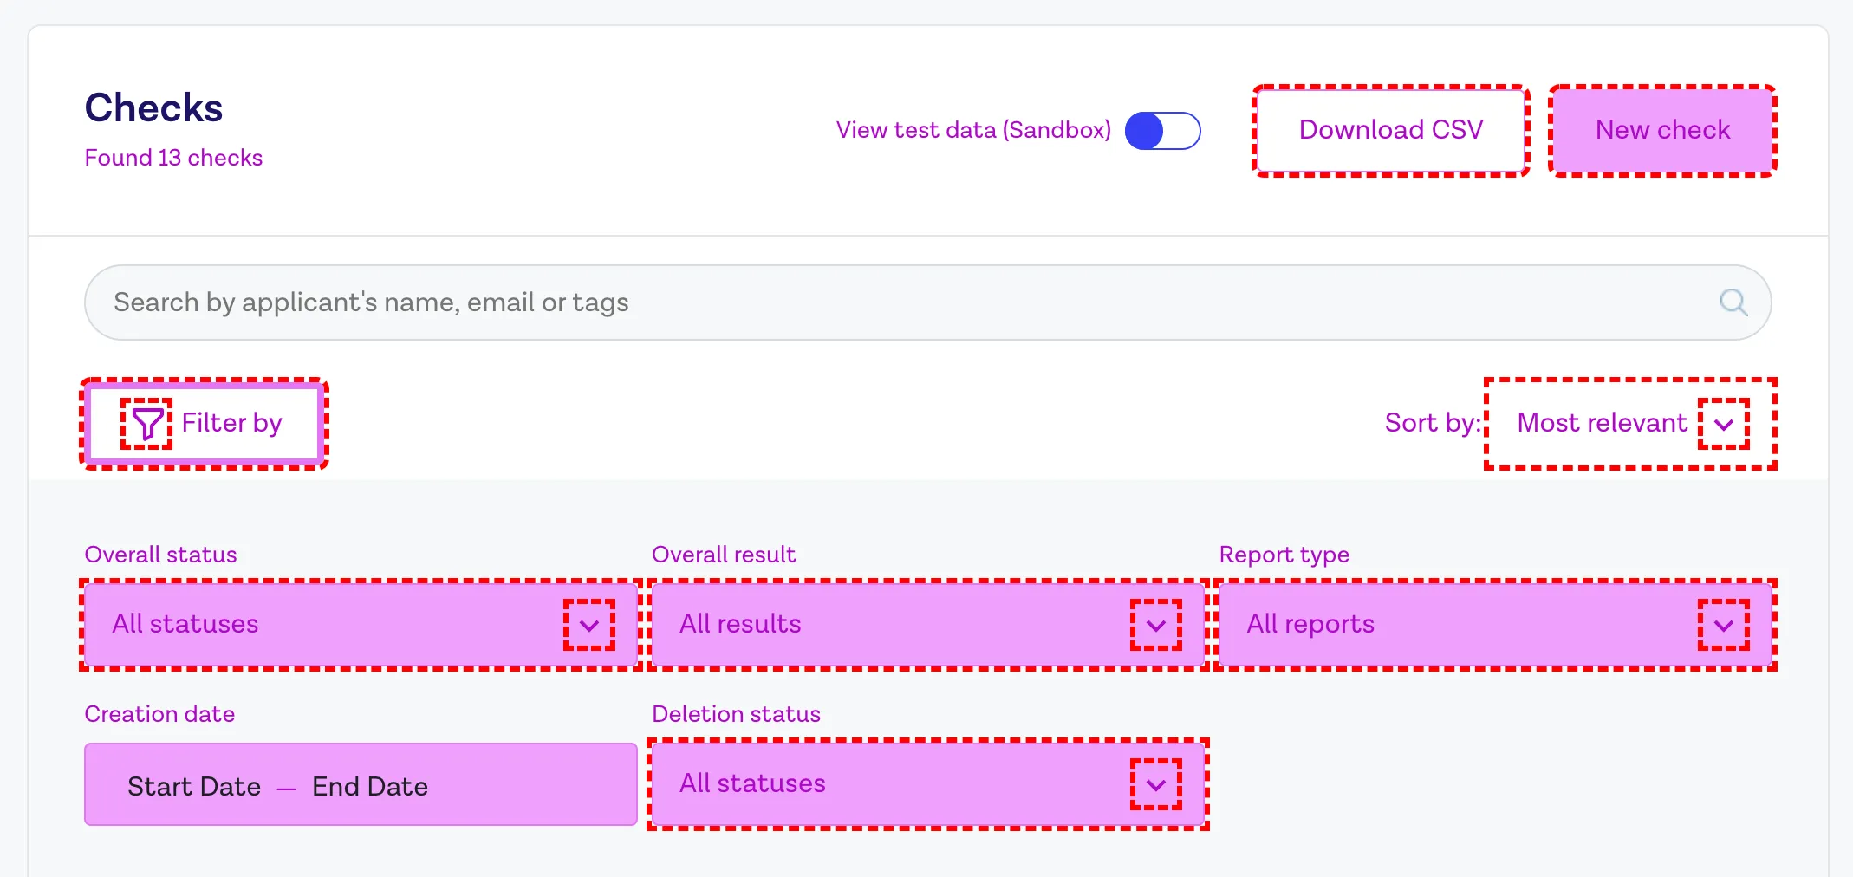
Task: Click the search magnifier icon
Action: pos(1733,302)
